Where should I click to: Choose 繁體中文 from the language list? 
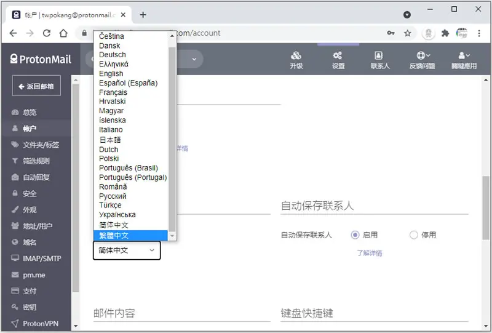pos(130,235)
